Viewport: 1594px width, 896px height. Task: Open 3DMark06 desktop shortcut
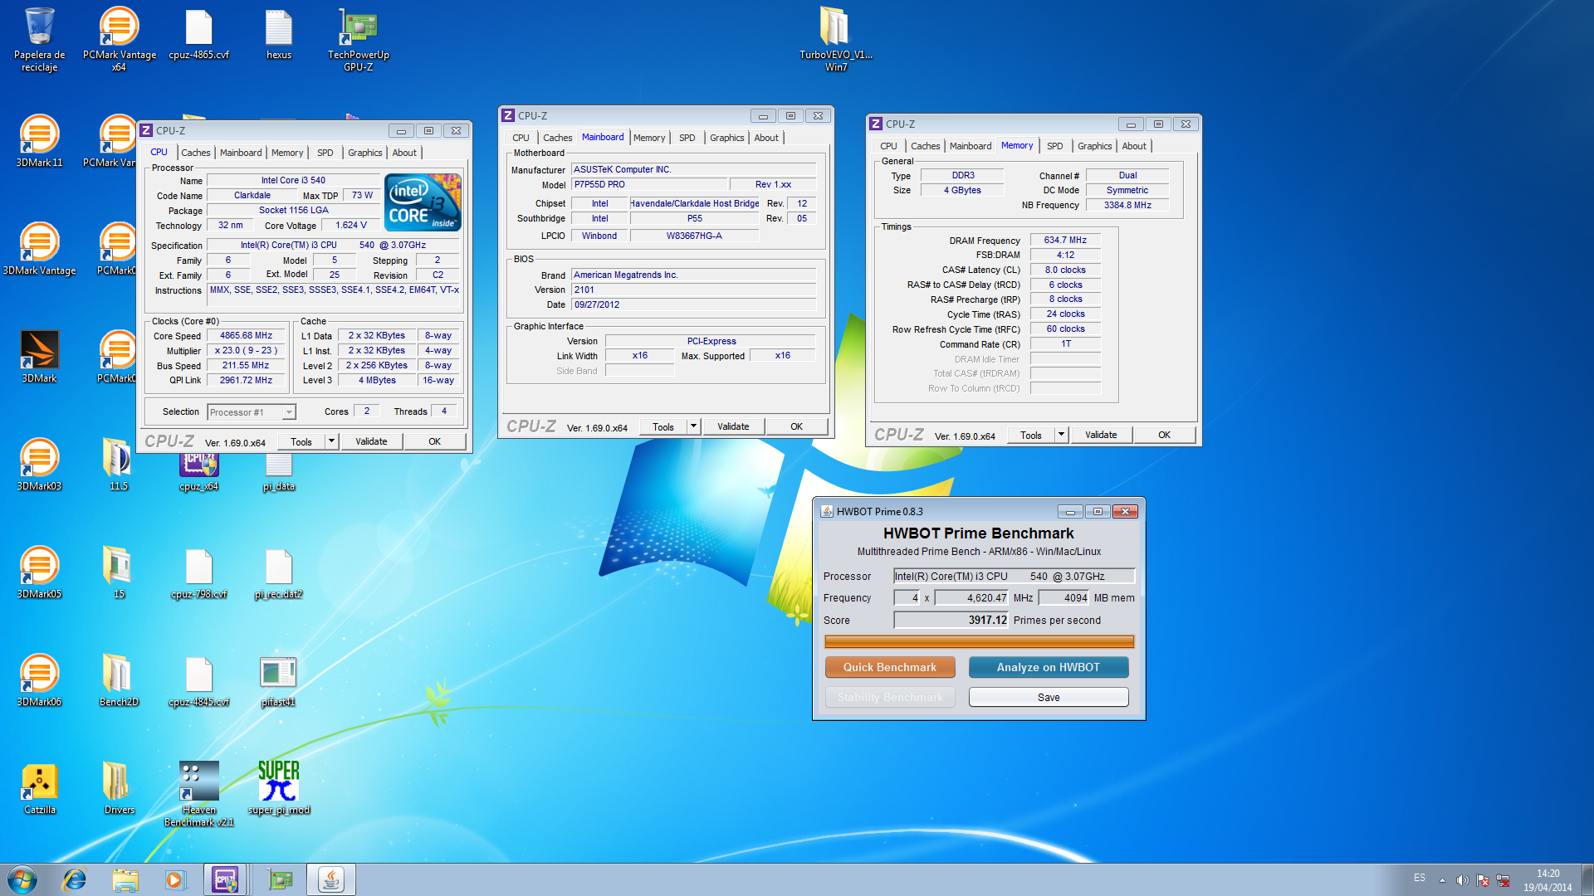tap(39, 680)
